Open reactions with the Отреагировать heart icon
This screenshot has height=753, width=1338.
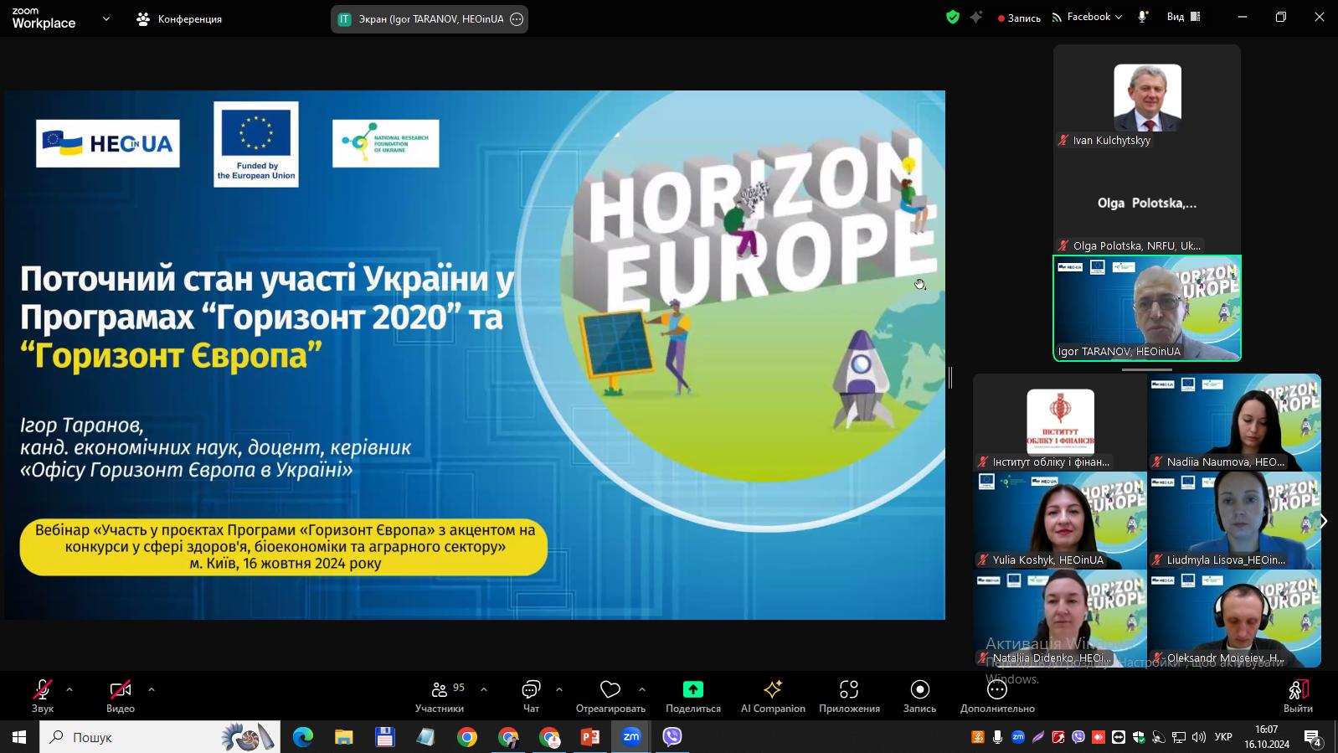click(x=610, y=696)
